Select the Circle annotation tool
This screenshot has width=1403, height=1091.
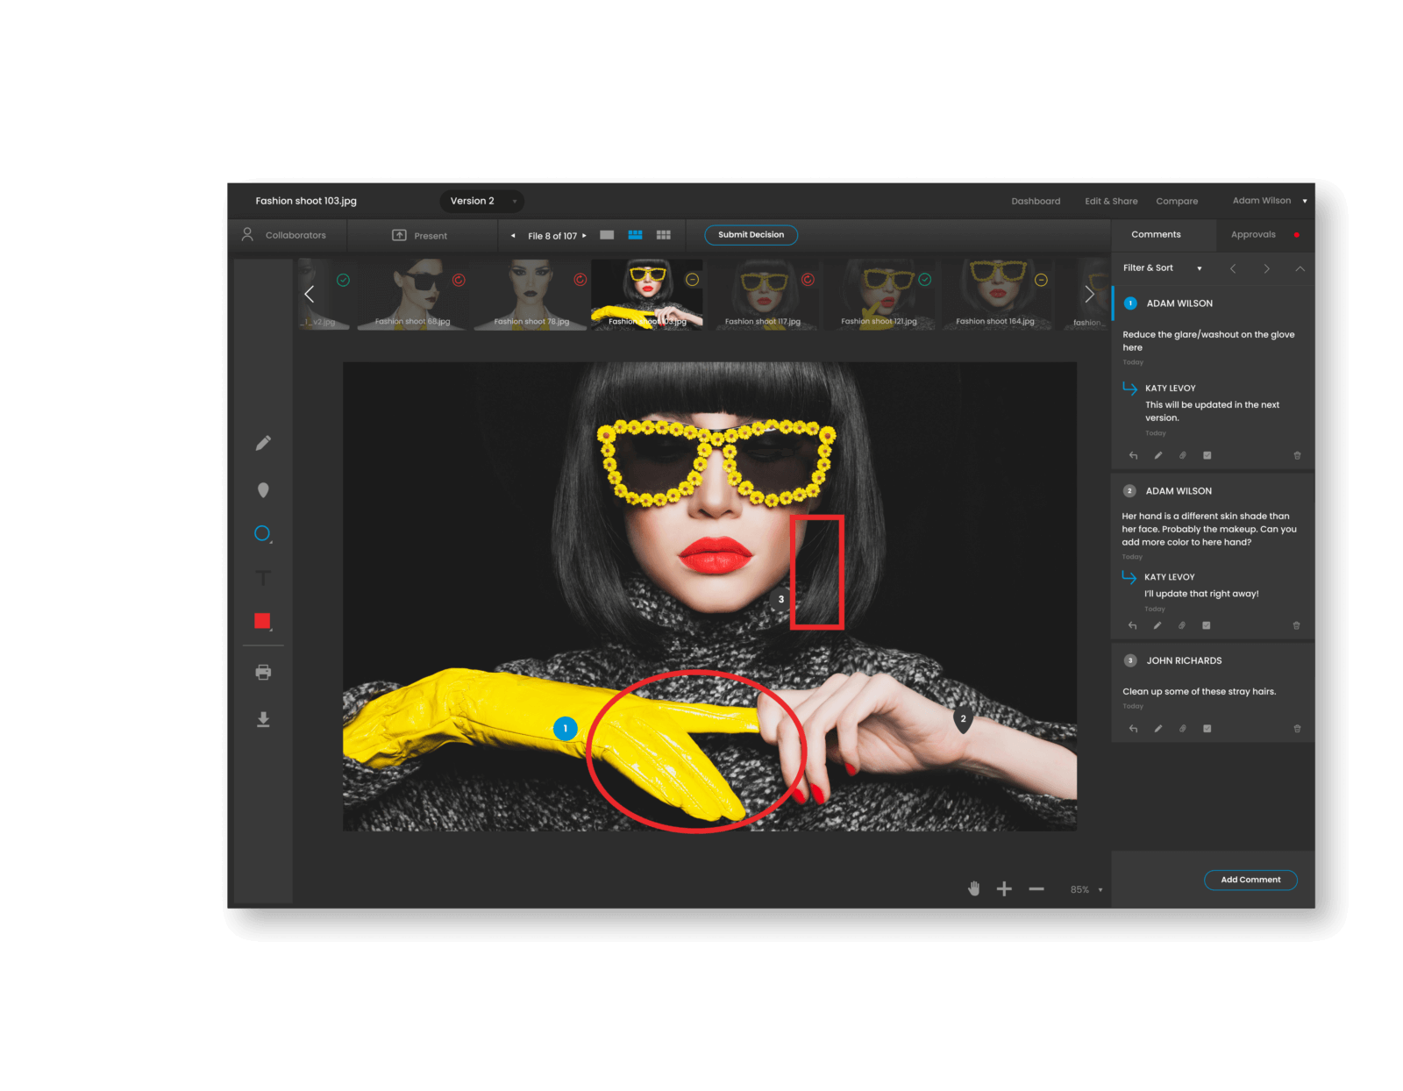click(262, 533)
